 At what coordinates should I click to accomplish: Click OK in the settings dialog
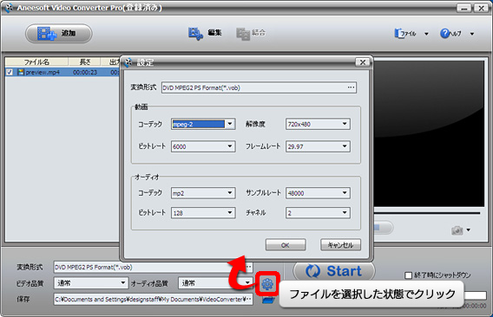(x=286, y=245)
